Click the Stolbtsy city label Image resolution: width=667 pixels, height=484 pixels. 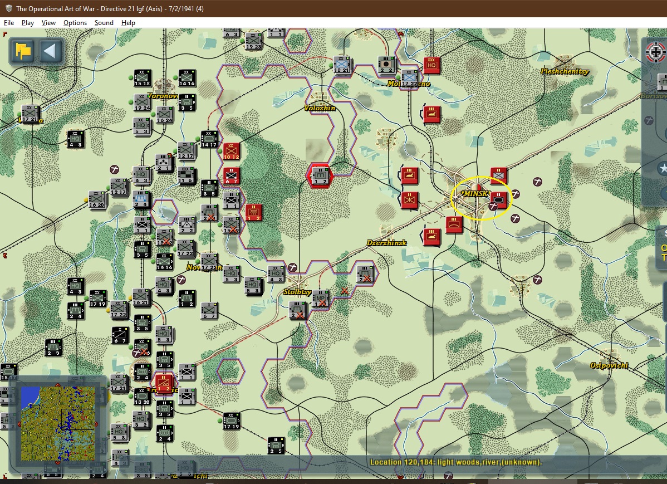tap(297, 292)
